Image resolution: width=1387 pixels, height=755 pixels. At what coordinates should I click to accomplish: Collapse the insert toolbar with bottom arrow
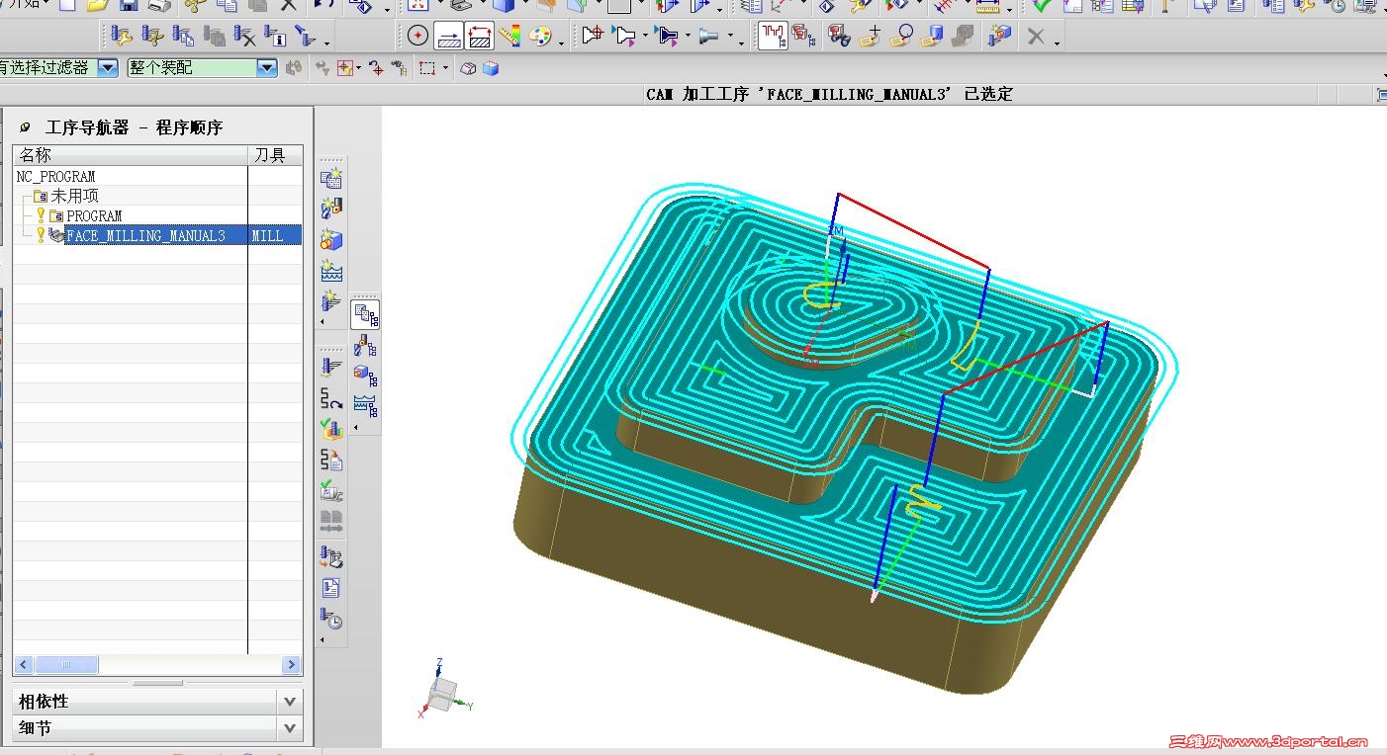coord(323,322)
